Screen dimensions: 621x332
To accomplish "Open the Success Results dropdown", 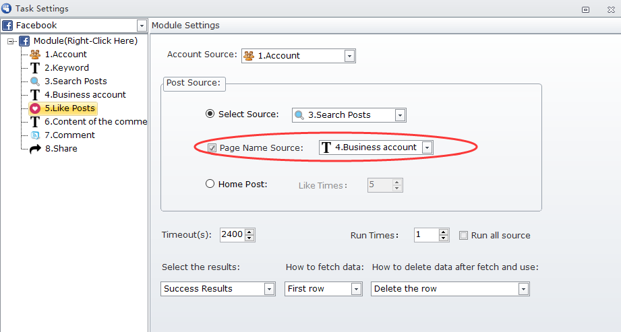I will (269, 289).
